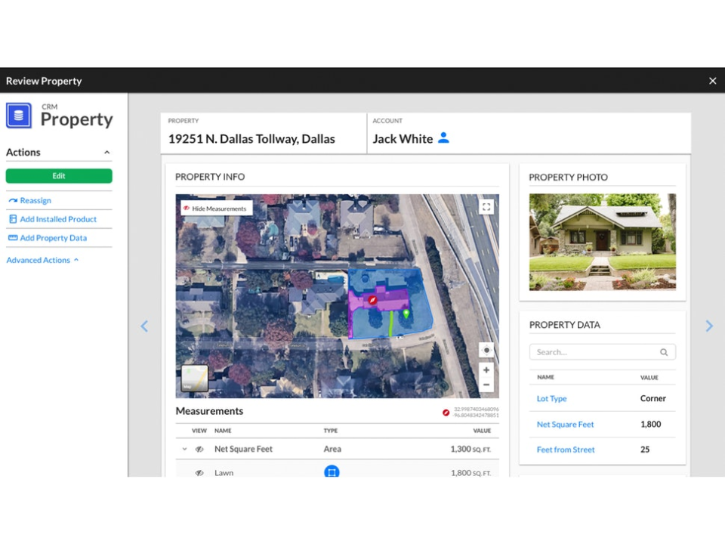Click the Property Data search field
The height and width of the screenshot is (544, 725).
[x=597, y=351]
